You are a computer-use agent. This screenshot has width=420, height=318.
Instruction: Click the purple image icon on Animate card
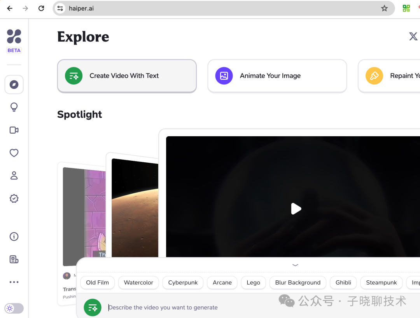coord(224,76)
